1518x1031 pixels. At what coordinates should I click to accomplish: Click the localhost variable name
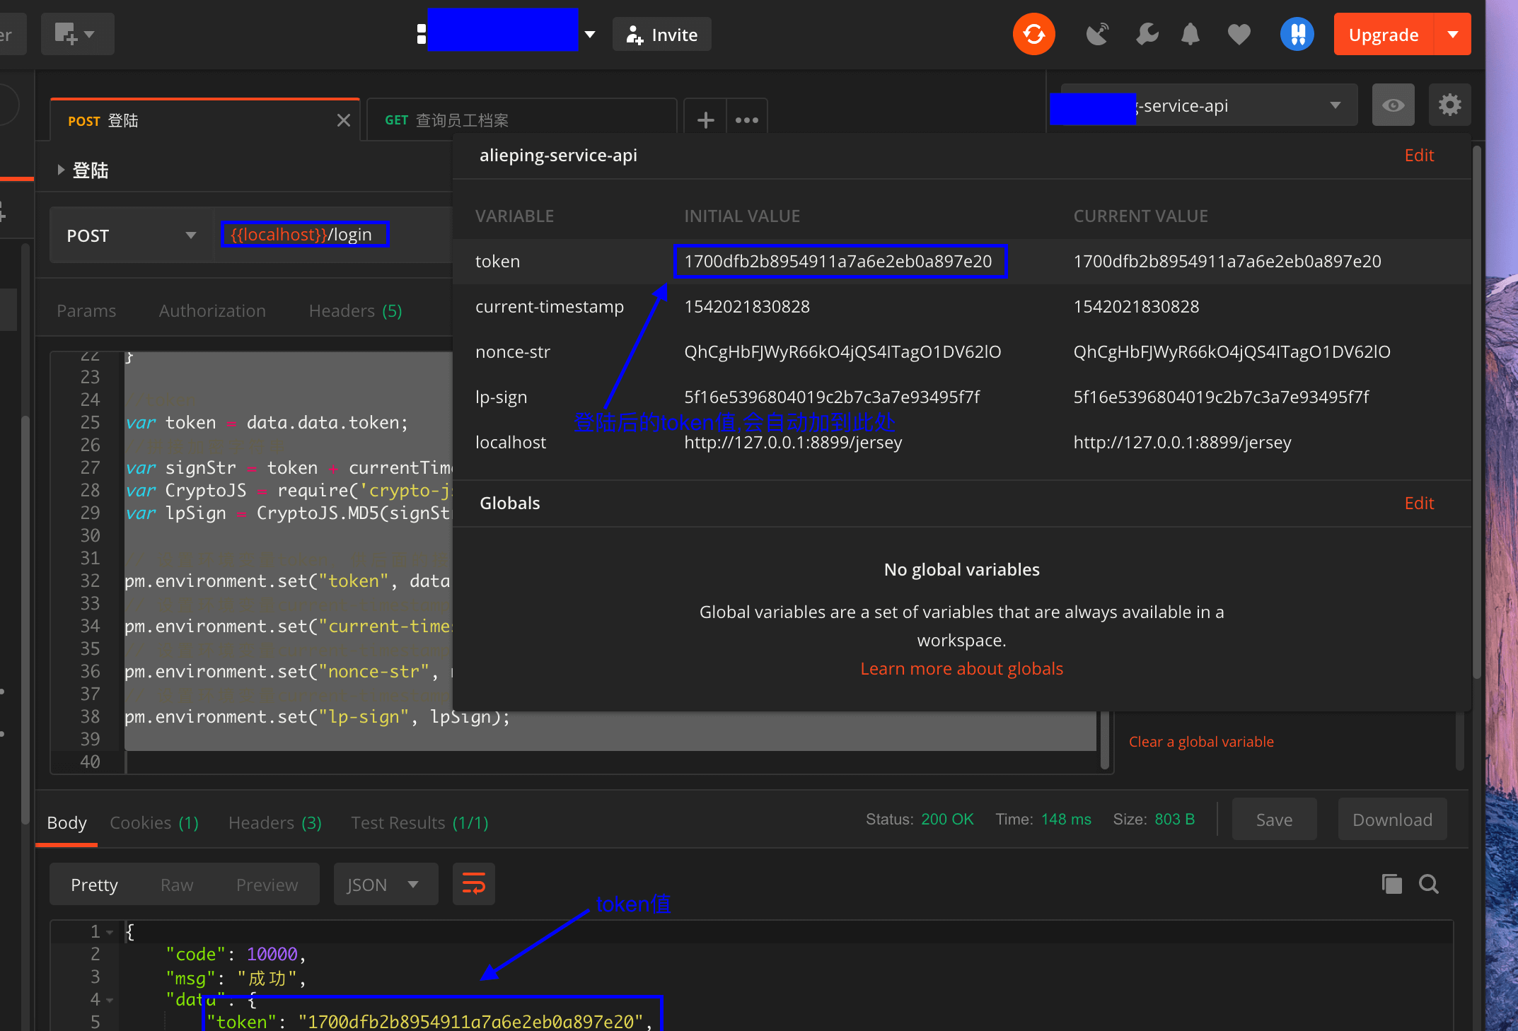coord(511,442)
